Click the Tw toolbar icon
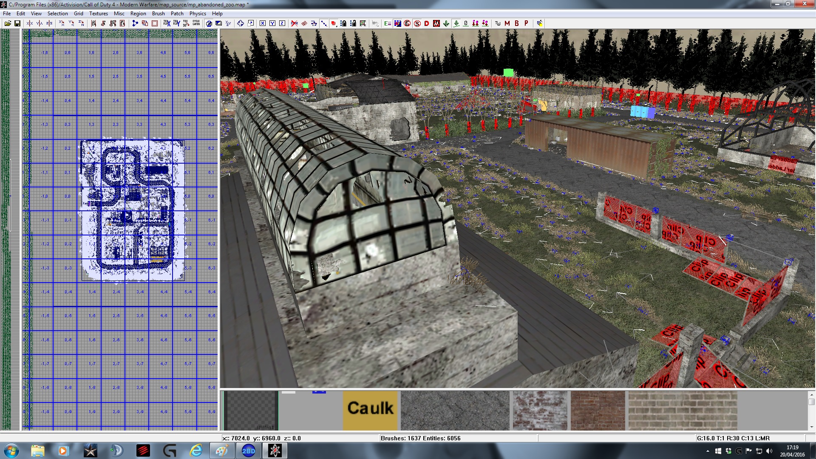816x459 pixels. (x=498, y=23)
